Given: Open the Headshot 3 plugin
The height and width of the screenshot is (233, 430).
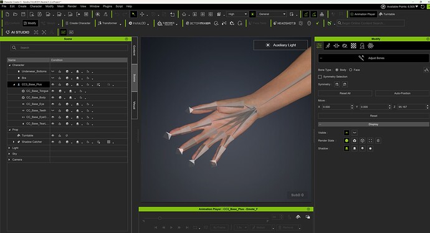Looking at the screenshot, I should 284,23.
